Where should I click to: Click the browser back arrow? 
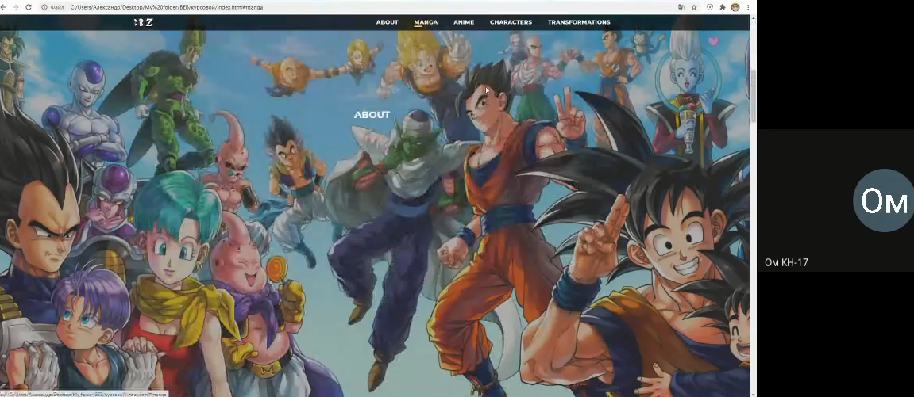5,7
